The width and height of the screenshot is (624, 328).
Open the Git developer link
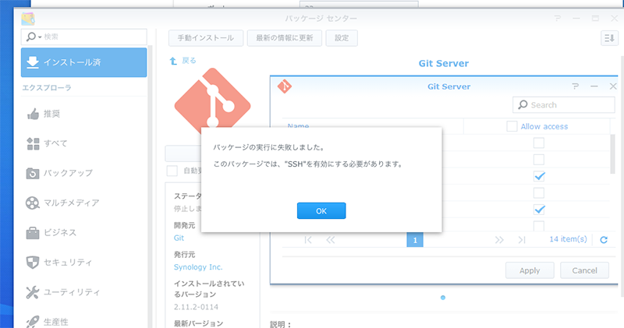pos(179,238)
